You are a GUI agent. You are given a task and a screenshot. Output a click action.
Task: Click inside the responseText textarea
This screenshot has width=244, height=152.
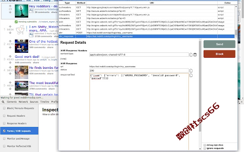point(139,112)
